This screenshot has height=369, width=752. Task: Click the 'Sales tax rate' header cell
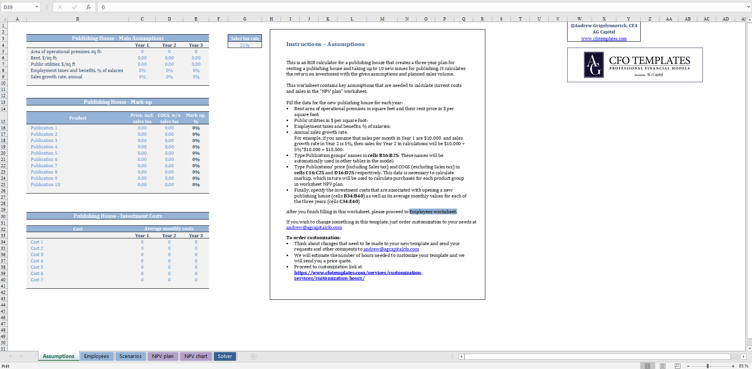point(245,39)
